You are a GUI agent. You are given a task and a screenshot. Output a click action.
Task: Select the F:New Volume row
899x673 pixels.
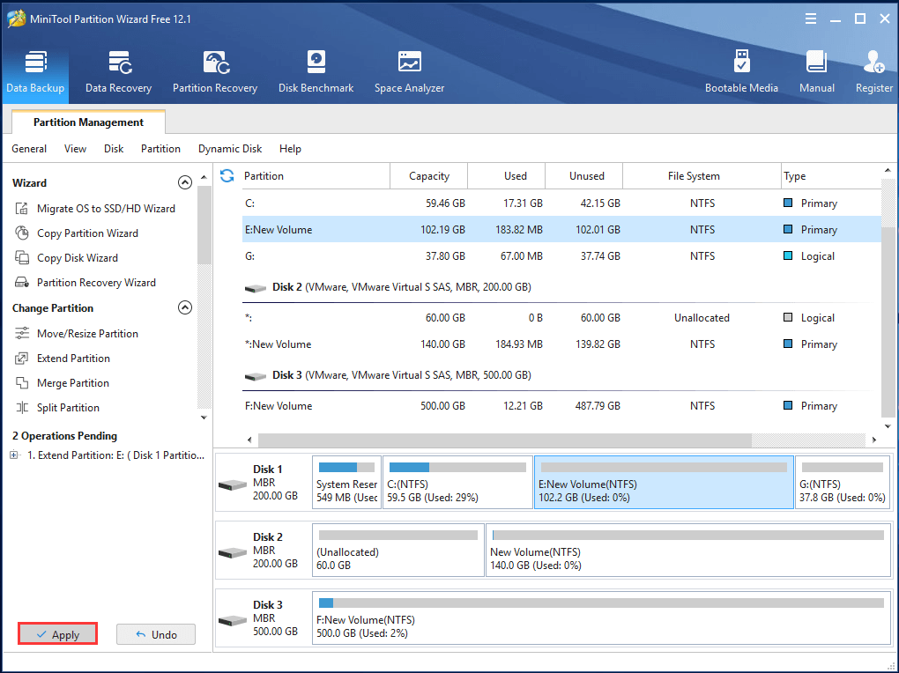pyautogui.click(x=561, y=406)
